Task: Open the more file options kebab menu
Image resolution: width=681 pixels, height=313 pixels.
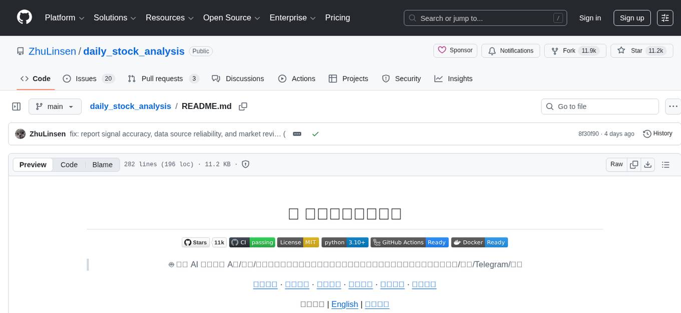Action: click(673, 106)
